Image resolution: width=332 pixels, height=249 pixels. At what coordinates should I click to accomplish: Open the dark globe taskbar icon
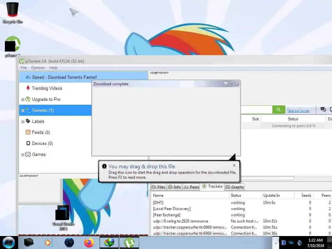coord(69,243)
